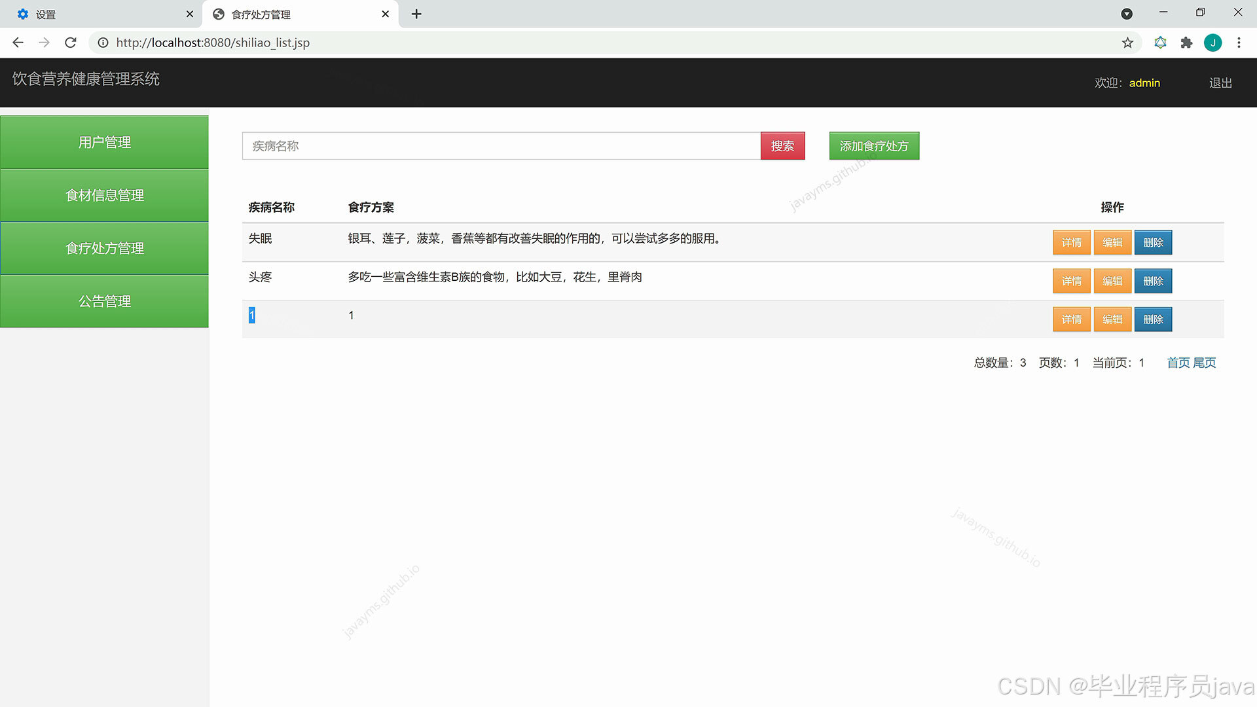Click the 银耳、莲子 diet plan text
This screenshot has height=707, width=1257.
534,239
